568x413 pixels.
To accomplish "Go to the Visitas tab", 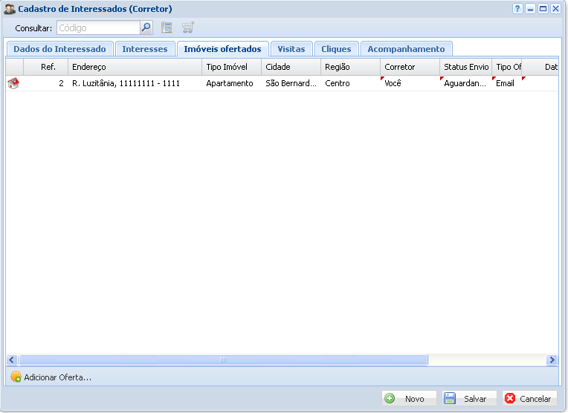I will click(291, 49).
